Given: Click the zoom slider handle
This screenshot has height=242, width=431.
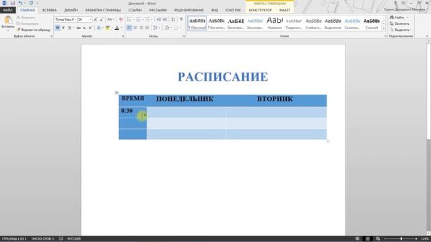Looking at the screenshot, I should pos(401,239).
